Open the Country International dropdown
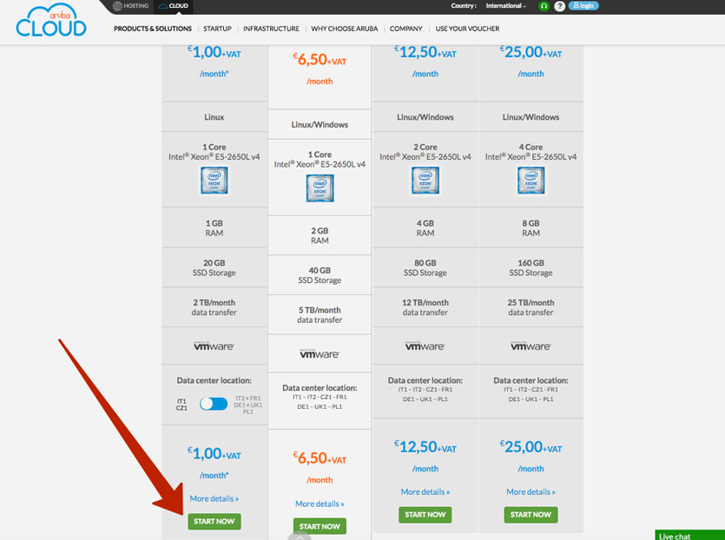This screenshot has height=540, width=725. coord(506,6)
